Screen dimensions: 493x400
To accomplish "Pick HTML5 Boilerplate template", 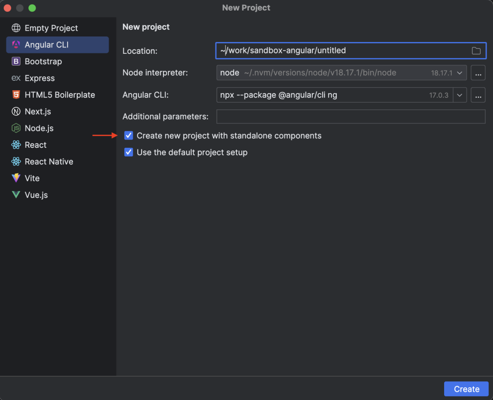I will (58, 94).
